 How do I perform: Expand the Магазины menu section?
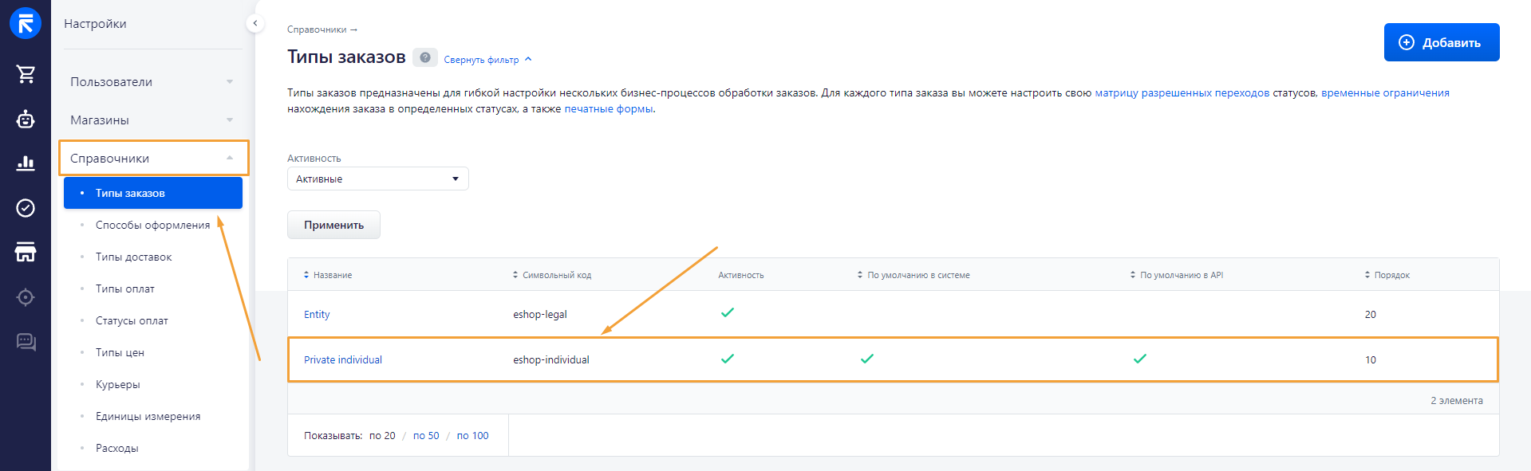pyautogui.click(x=152, y=120)
